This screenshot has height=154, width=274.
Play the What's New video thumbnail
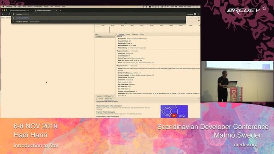pyautogui.click(x=174, y=111)
